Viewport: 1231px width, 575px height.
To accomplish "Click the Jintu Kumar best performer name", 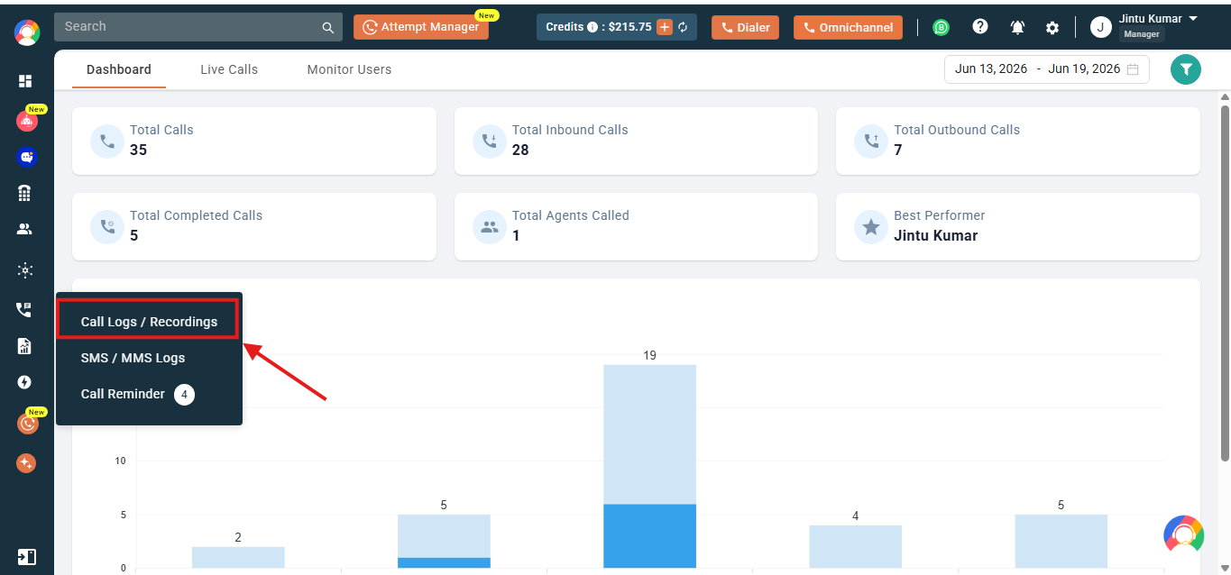I will coord(935,236).
